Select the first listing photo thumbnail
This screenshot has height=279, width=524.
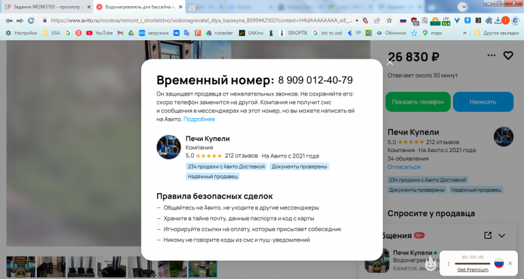[20, 267]
